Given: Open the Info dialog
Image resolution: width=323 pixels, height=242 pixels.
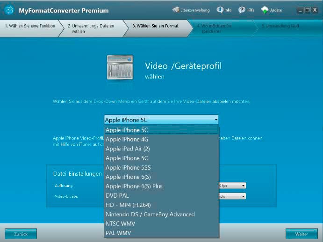Looking at the screenshot, I should 224,10.
